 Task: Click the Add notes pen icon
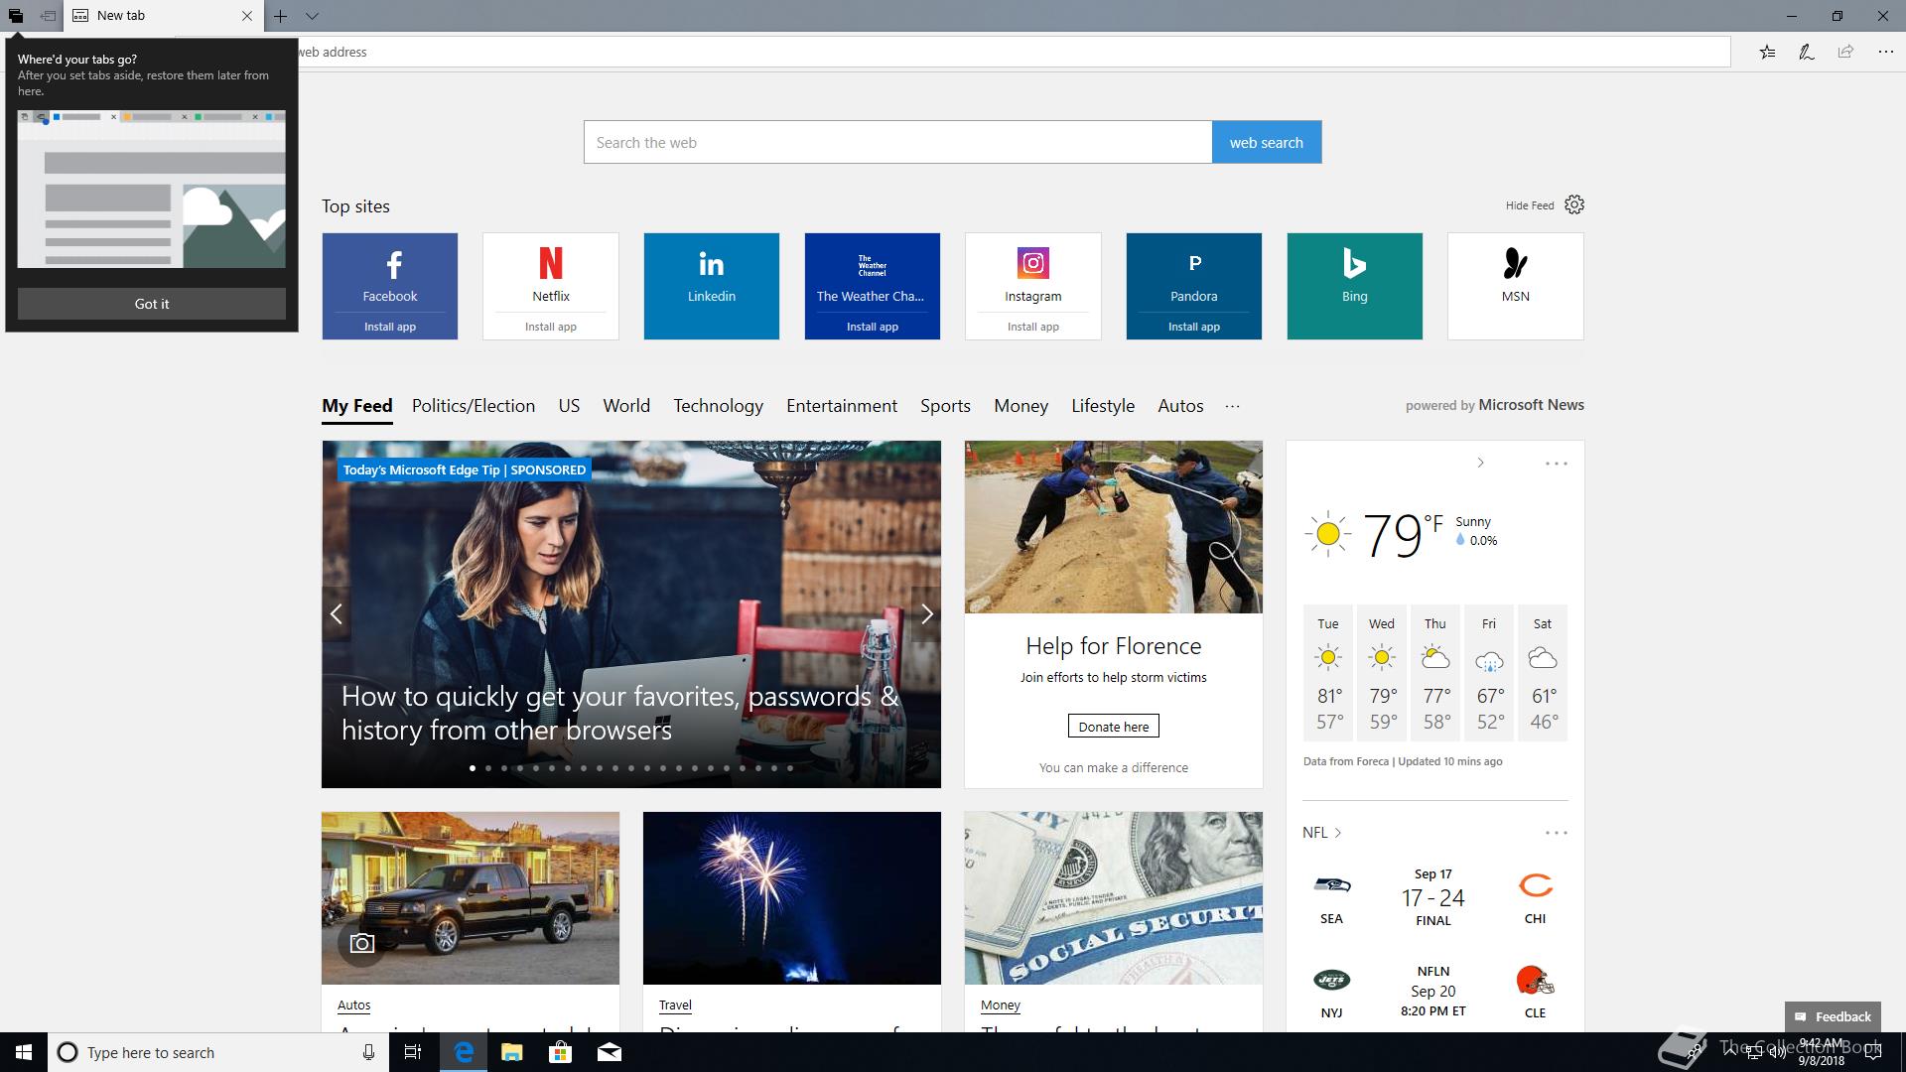tap(1806, 53)
